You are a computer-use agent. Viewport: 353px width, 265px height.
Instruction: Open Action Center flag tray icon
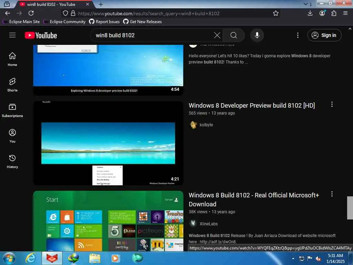310,258
